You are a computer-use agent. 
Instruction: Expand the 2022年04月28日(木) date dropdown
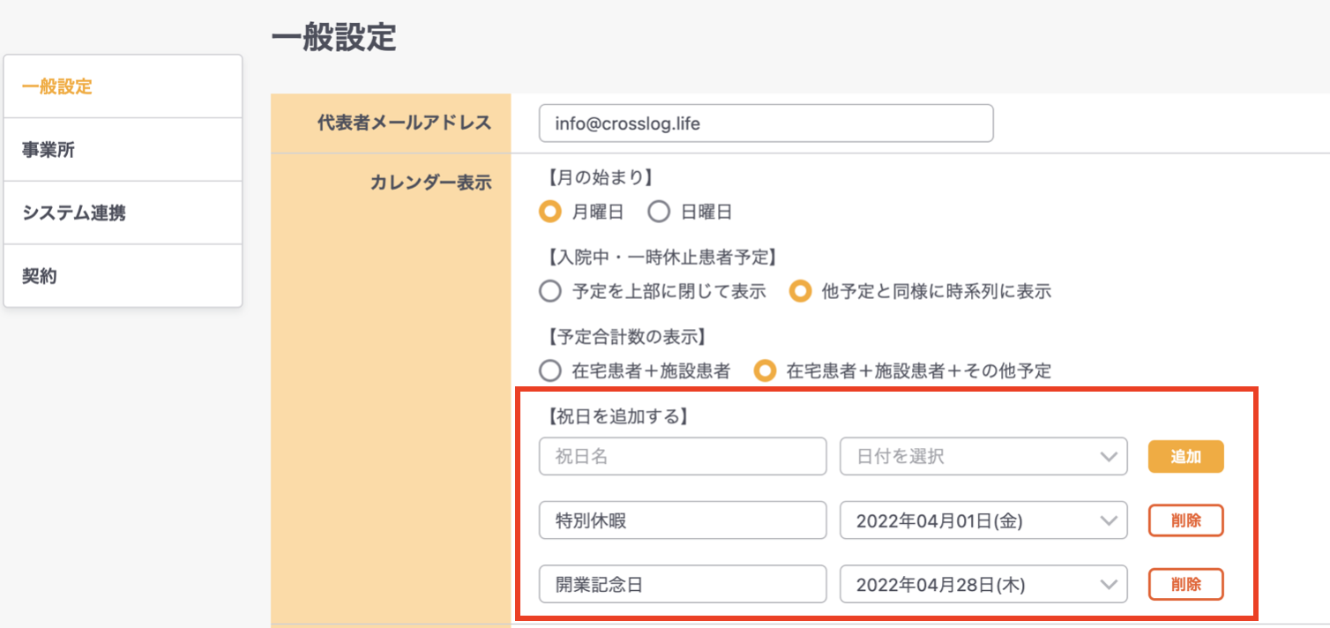click(983, 584)
